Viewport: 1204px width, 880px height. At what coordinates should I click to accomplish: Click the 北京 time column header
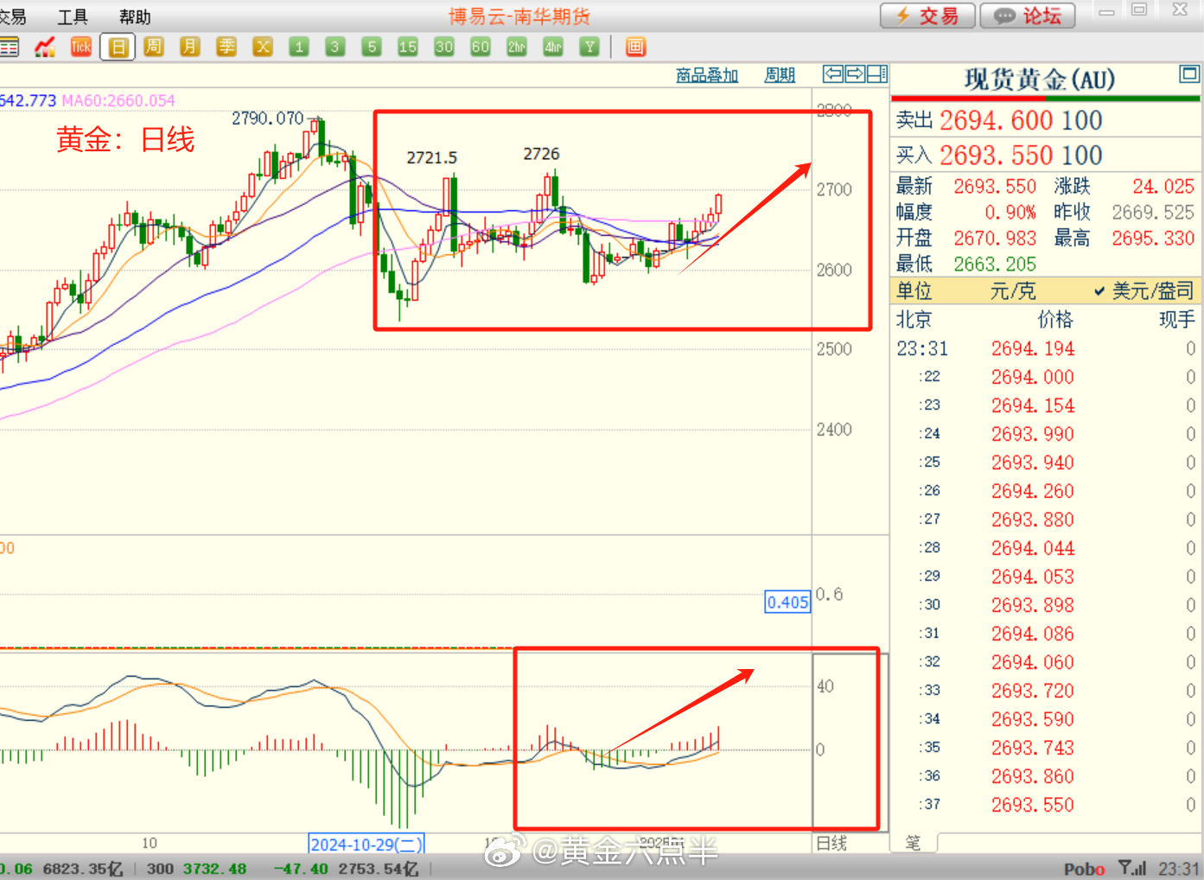914,320
